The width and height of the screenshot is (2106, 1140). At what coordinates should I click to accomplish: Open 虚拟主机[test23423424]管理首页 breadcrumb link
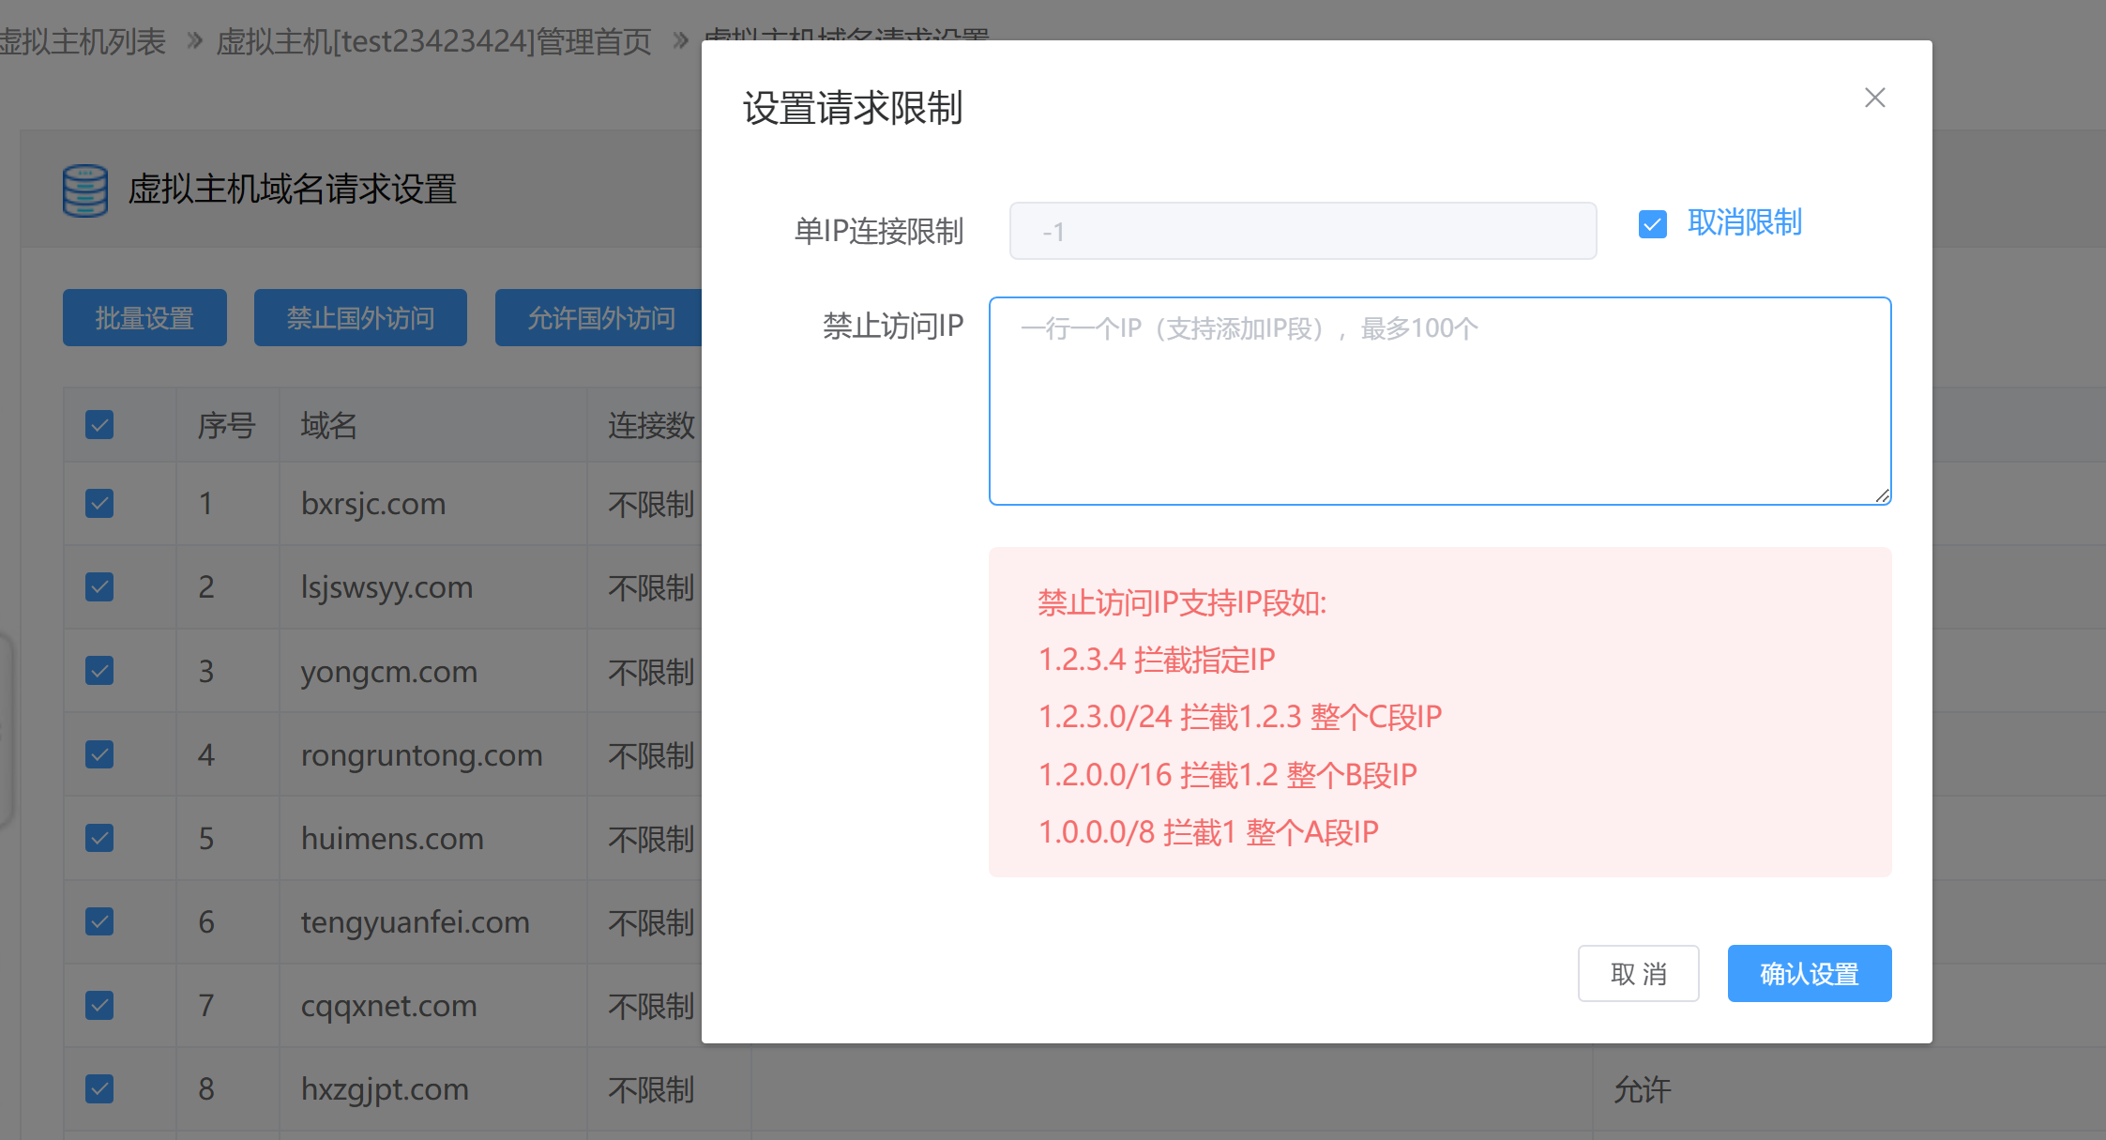pyautogui.click(x=433, y=41)
